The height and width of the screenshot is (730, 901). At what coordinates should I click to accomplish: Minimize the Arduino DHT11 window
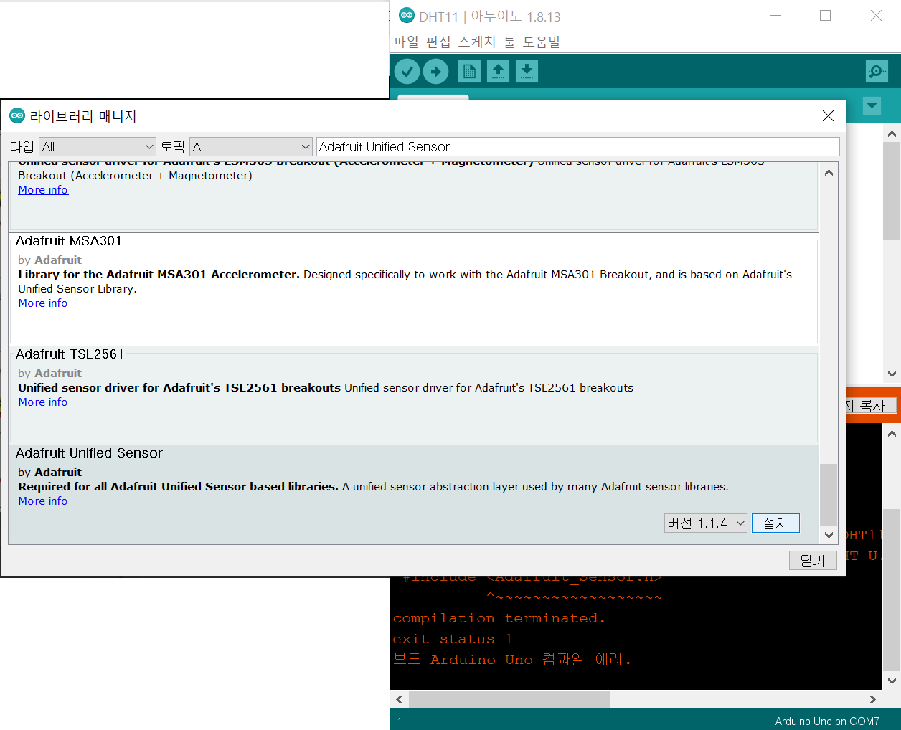click(775, 16)
